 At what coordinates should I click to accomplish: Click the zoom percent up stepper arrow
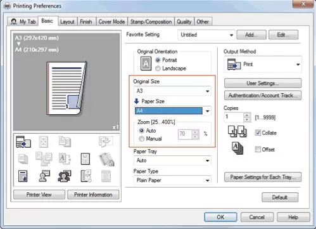(195, 132)
